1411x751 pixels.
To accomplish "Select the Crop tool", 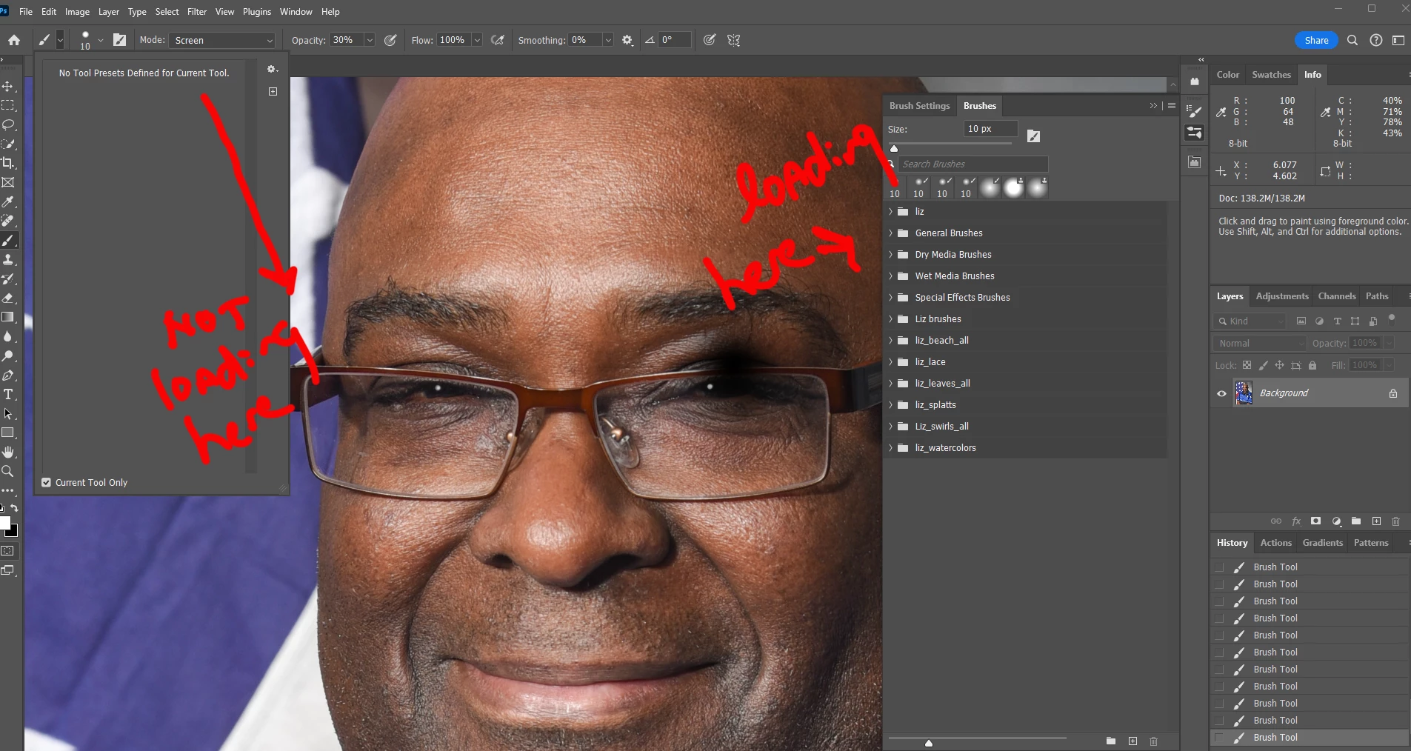I will tap(8, 163).
